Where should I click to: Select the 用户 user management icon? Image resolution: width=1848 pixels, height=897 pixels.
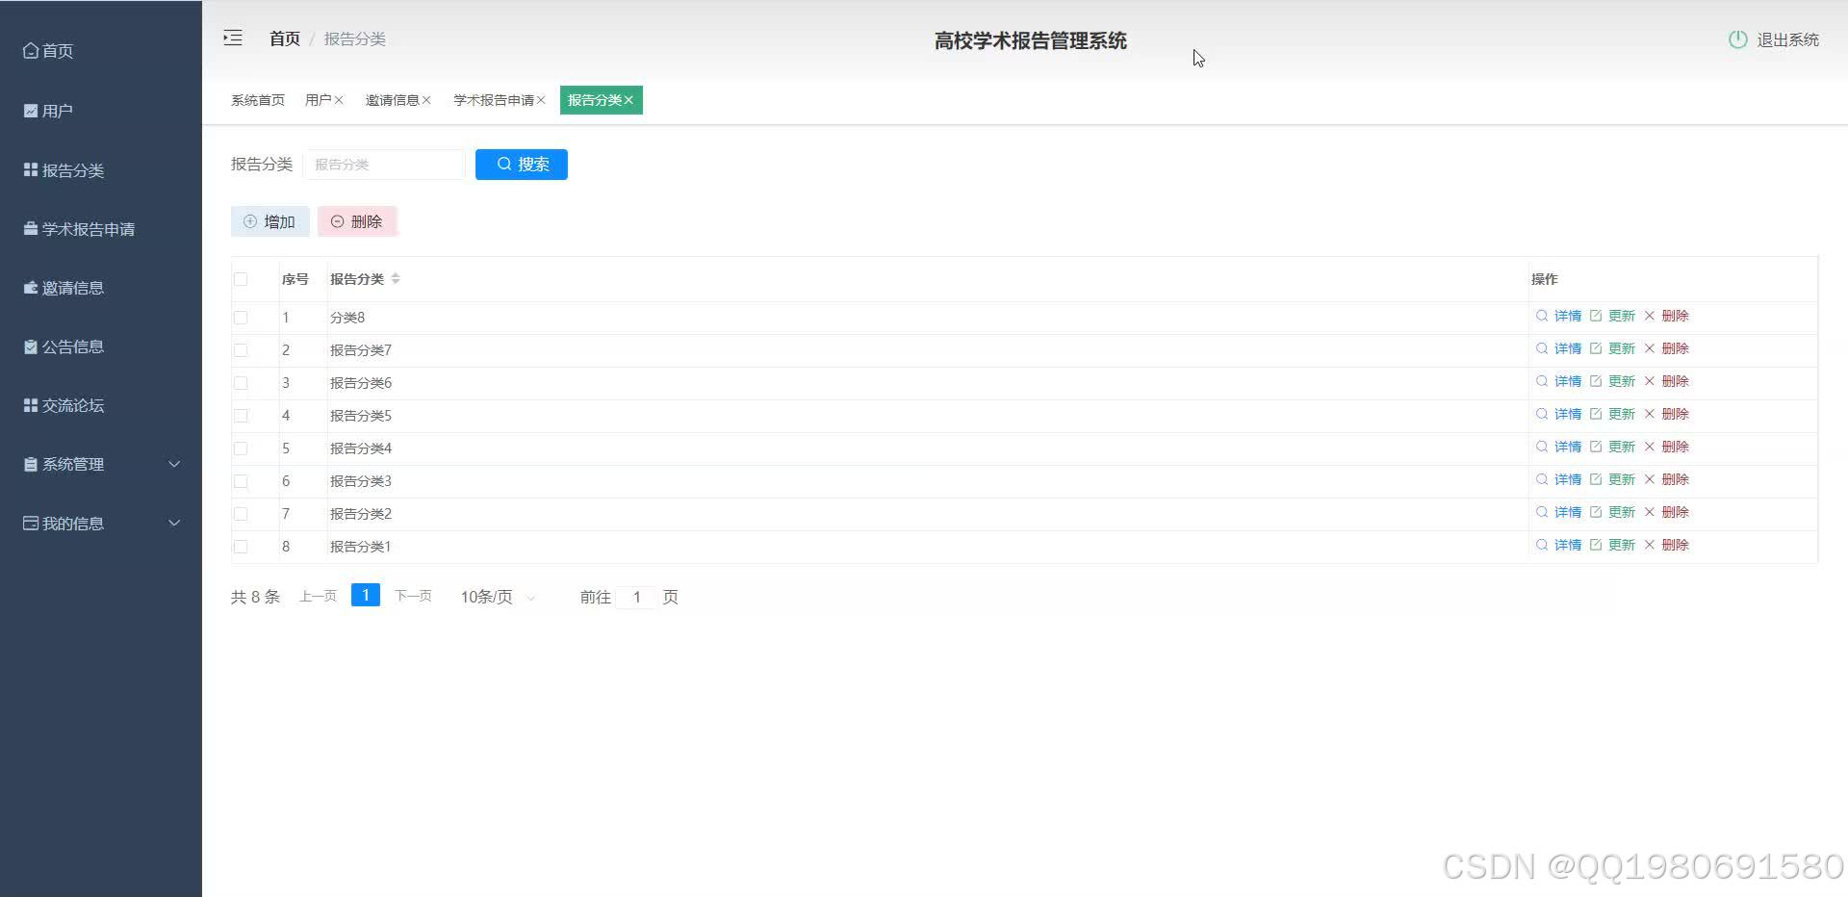[29, 110]
